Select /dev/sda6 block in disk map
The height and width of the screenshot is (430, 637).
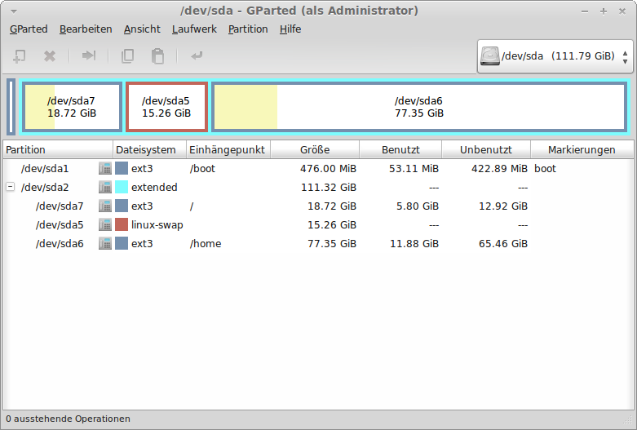(x=419, y=107)
